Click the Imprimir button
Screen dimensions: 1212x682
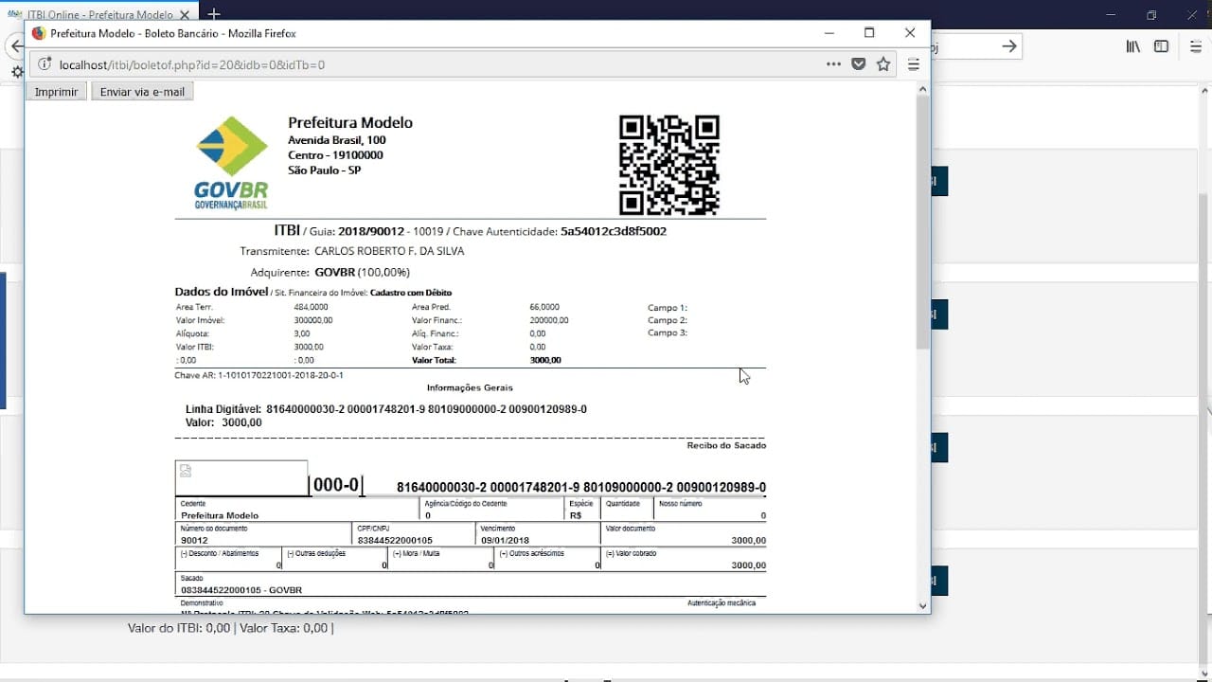click(56, 91)
